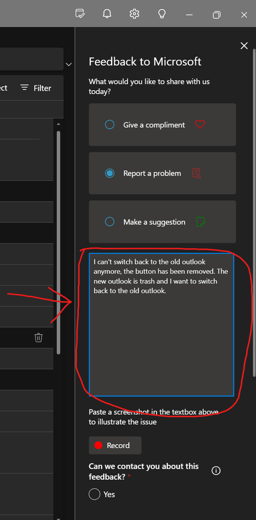The width and height of the screenshot is (256, 520).
Task: Click the 'Feedback to Microsoft' heading
Action: click(x=145, y=61)
